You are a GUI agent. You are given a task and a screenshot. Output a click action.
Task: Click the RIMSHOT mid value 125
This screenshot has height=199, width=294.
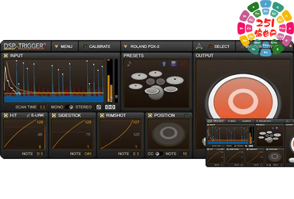coord(136,134)
